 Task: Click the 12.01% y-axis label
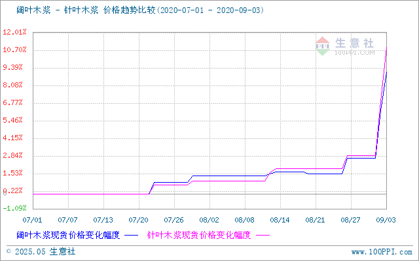[14, 32]
